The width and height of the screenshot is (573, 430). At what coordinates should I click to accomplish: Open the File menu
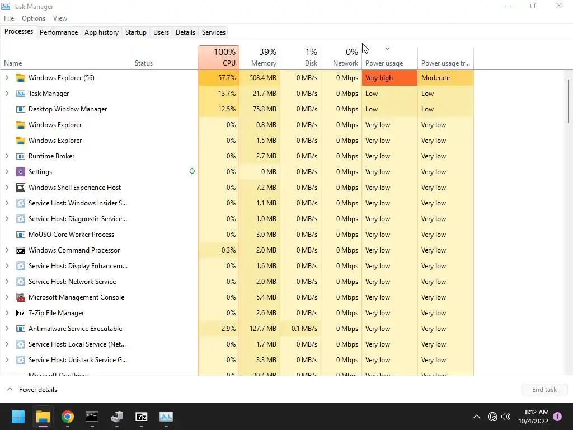coord(9,18)
